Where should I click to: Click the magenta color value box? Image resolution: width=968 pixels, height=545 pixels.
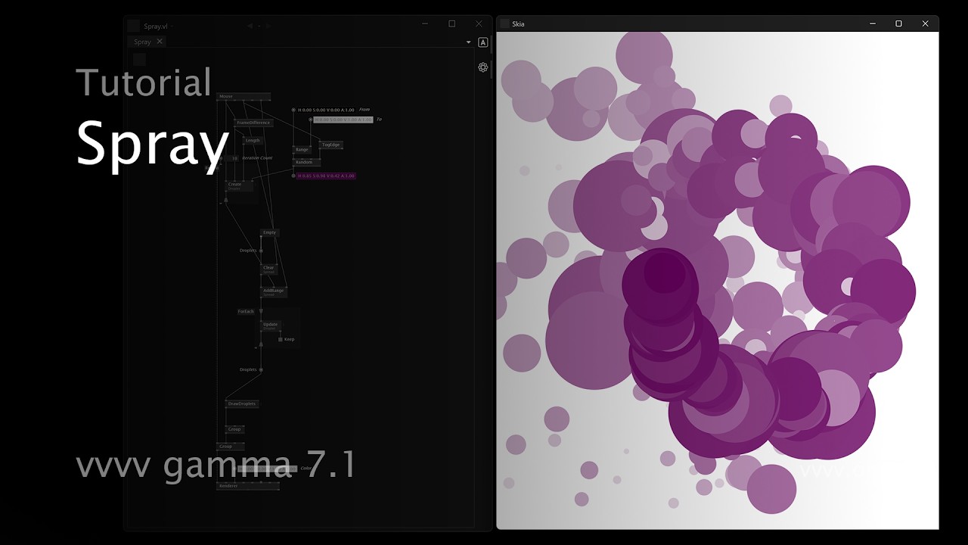tap(326, 176)
